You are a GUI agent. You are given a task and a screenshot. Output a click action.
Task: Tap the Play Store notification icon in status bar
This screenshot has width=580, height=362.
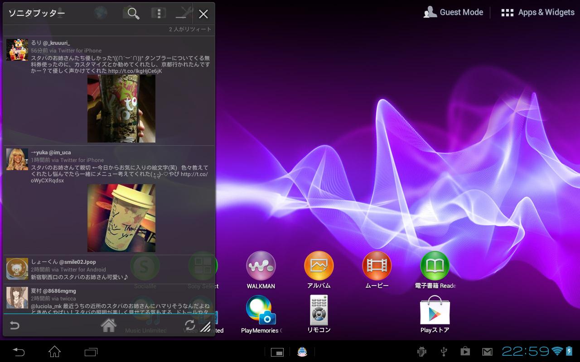click(465, 352)
